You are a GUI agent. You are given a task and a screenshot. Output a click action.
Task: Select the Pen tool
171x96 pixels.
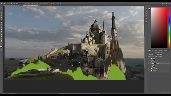(1, 33)
